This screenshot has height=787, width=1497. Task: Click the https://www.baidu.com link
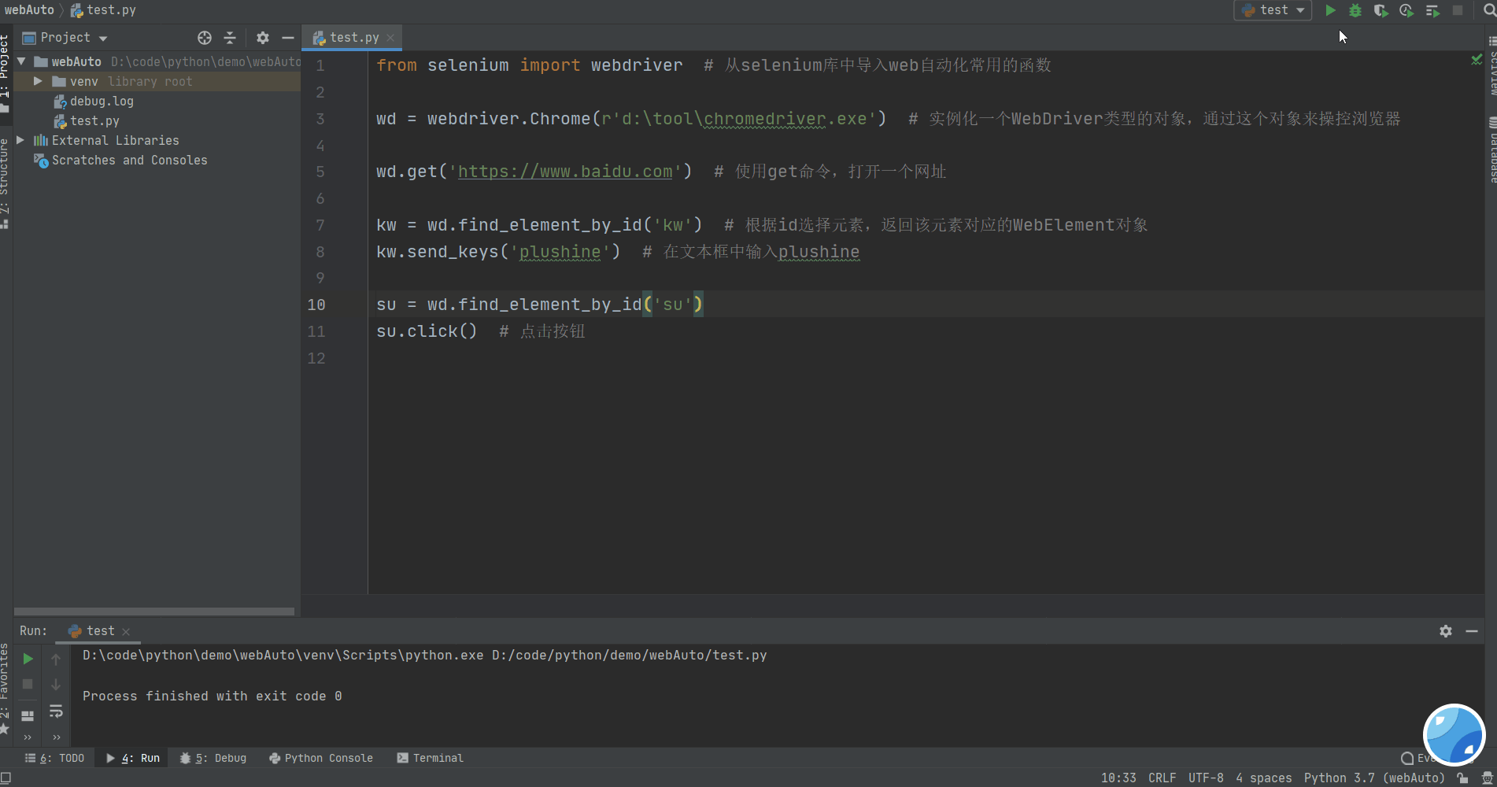tap(565, 172)
